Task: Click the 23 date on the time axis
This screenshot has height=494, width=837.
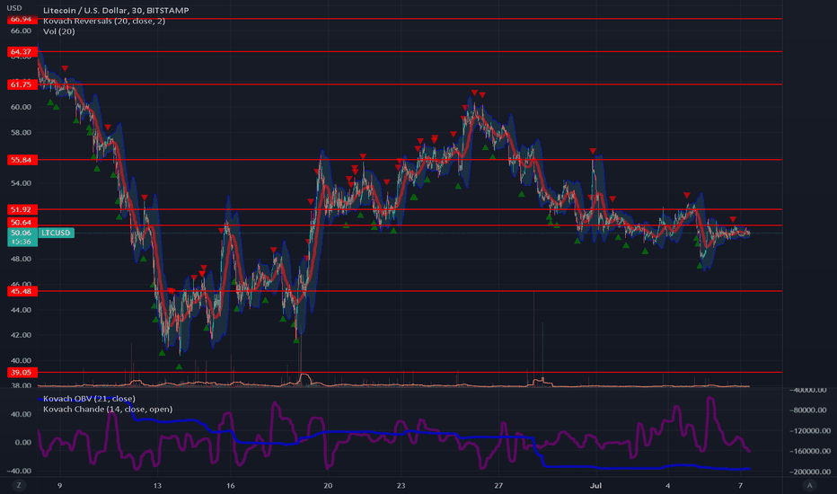Action: click(401, 485)
